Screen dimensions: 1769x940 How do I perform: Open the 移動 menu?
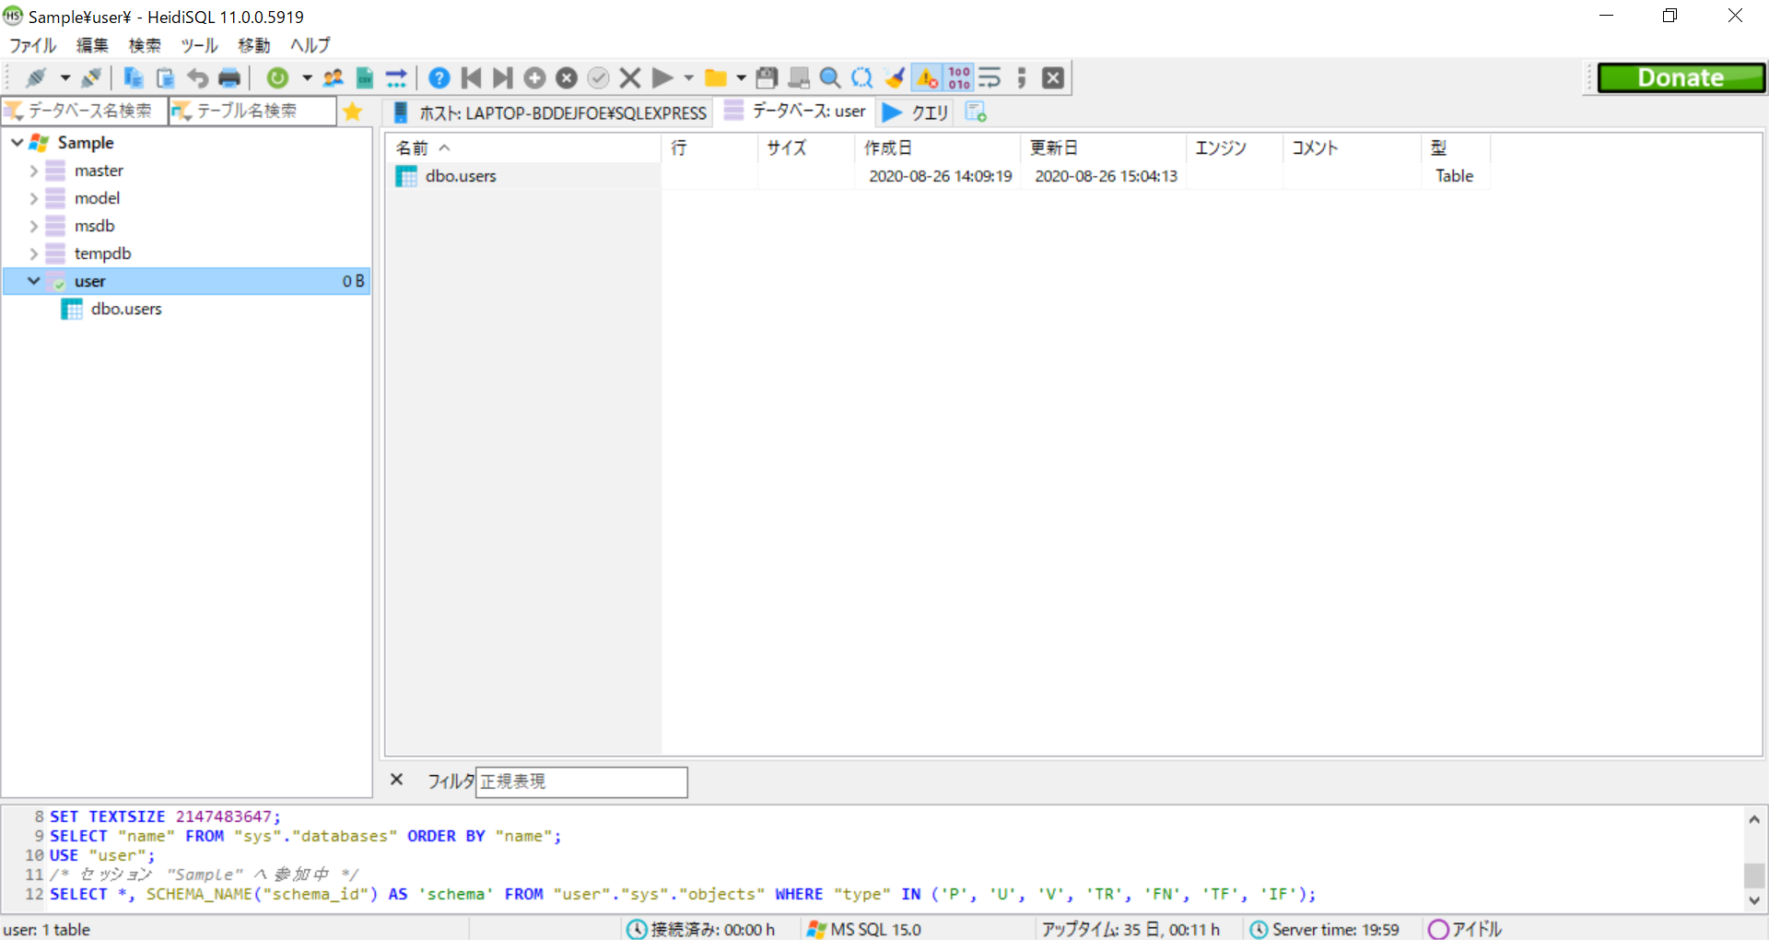tap(253, 45)
